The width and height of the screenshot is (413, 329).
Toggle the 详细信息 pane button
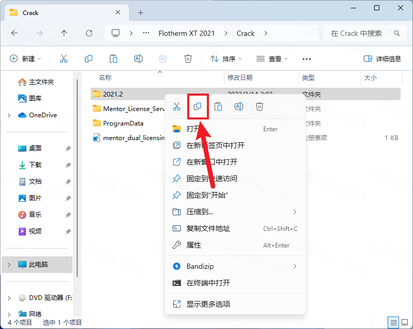[x=382, y=59]
